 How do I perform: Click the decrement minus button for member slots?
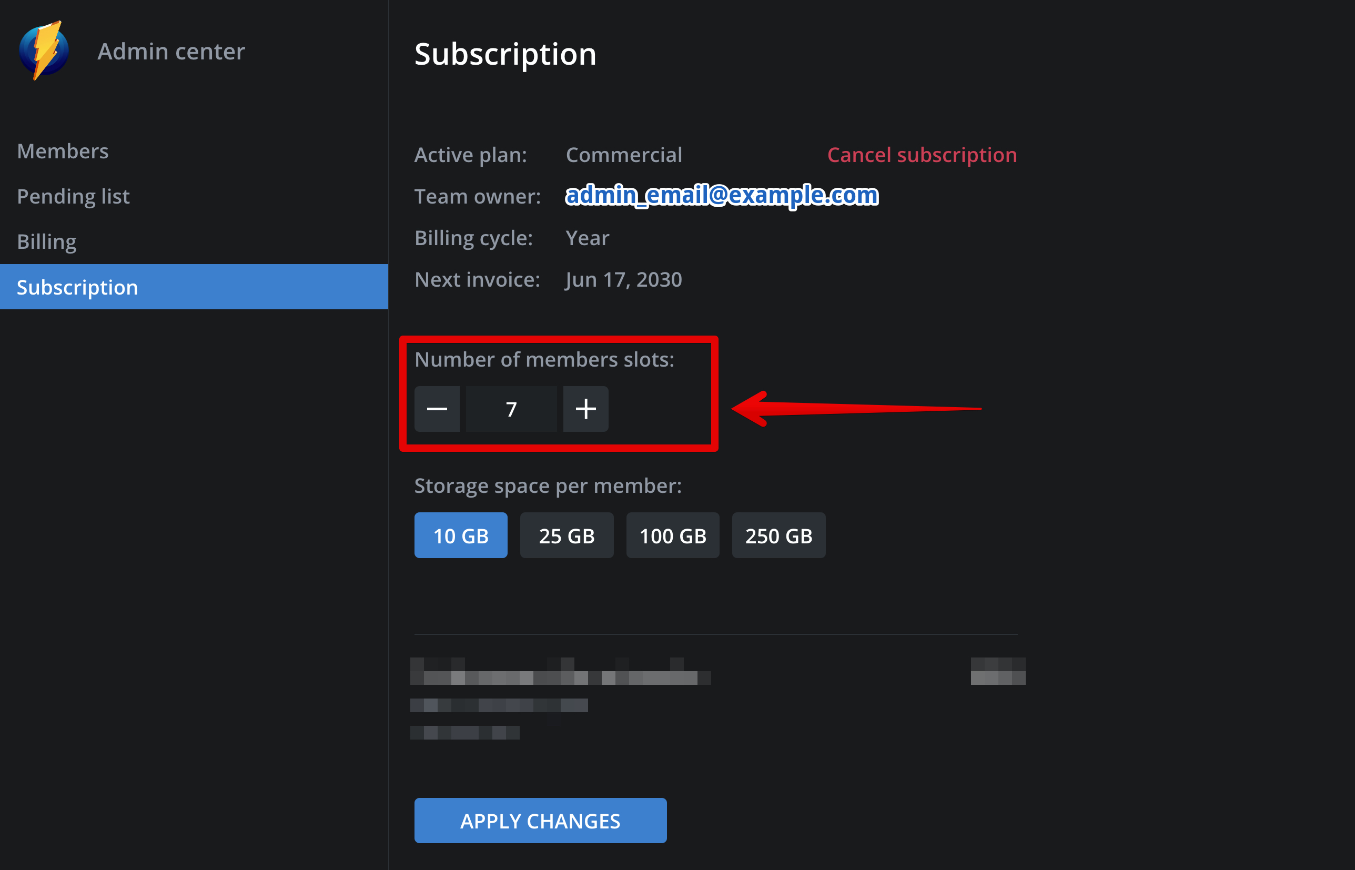click(440, 408)
